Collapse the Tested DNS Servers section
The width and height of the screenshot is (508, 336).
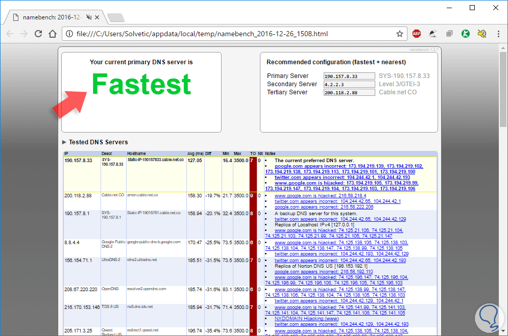64,142
